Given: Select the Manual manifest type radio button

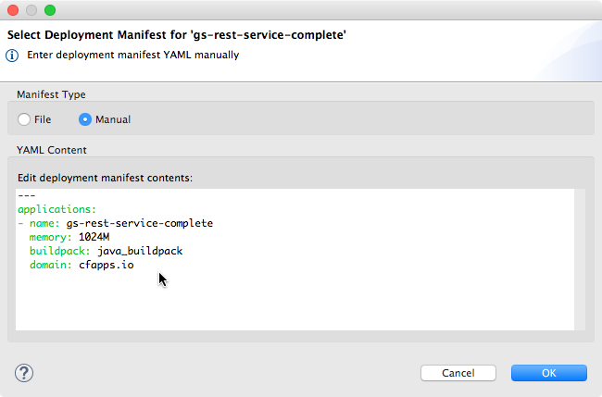Looking at the screenshot, I should 85,119.
